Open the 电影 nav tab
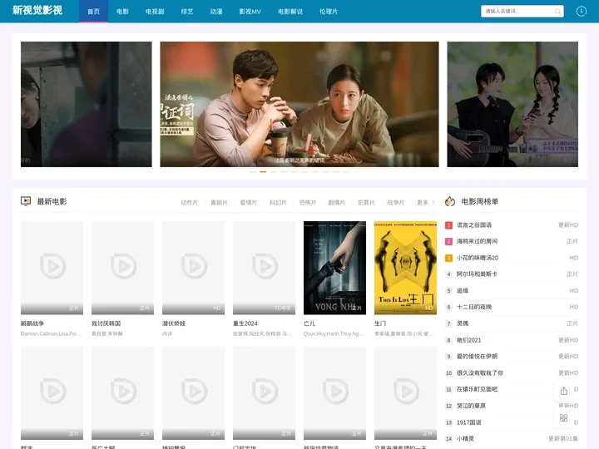 coord(122,12)
